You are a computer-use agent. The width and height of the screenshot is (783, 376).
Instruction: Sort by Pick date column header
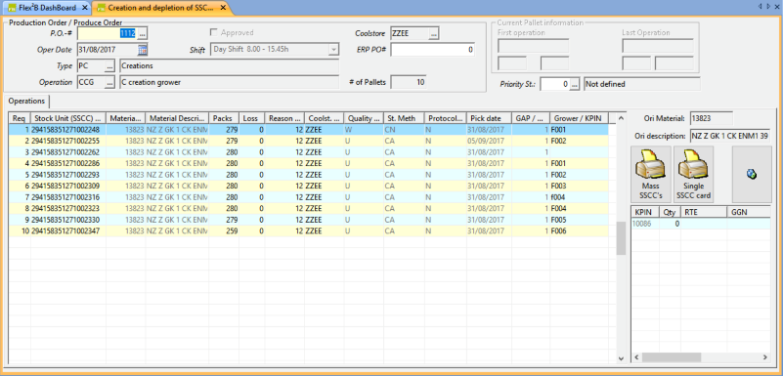[489, 119]
